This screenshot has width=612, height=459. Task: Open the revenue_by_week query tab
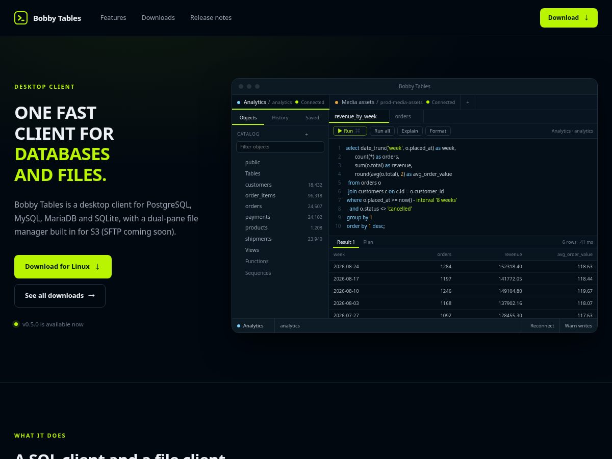359,116
